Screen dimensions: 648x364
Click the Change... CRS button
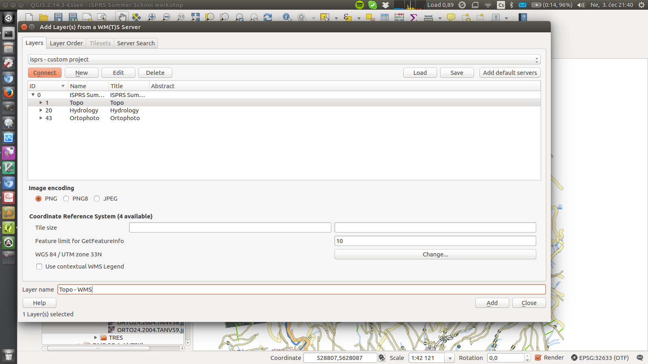coord(435,254)
